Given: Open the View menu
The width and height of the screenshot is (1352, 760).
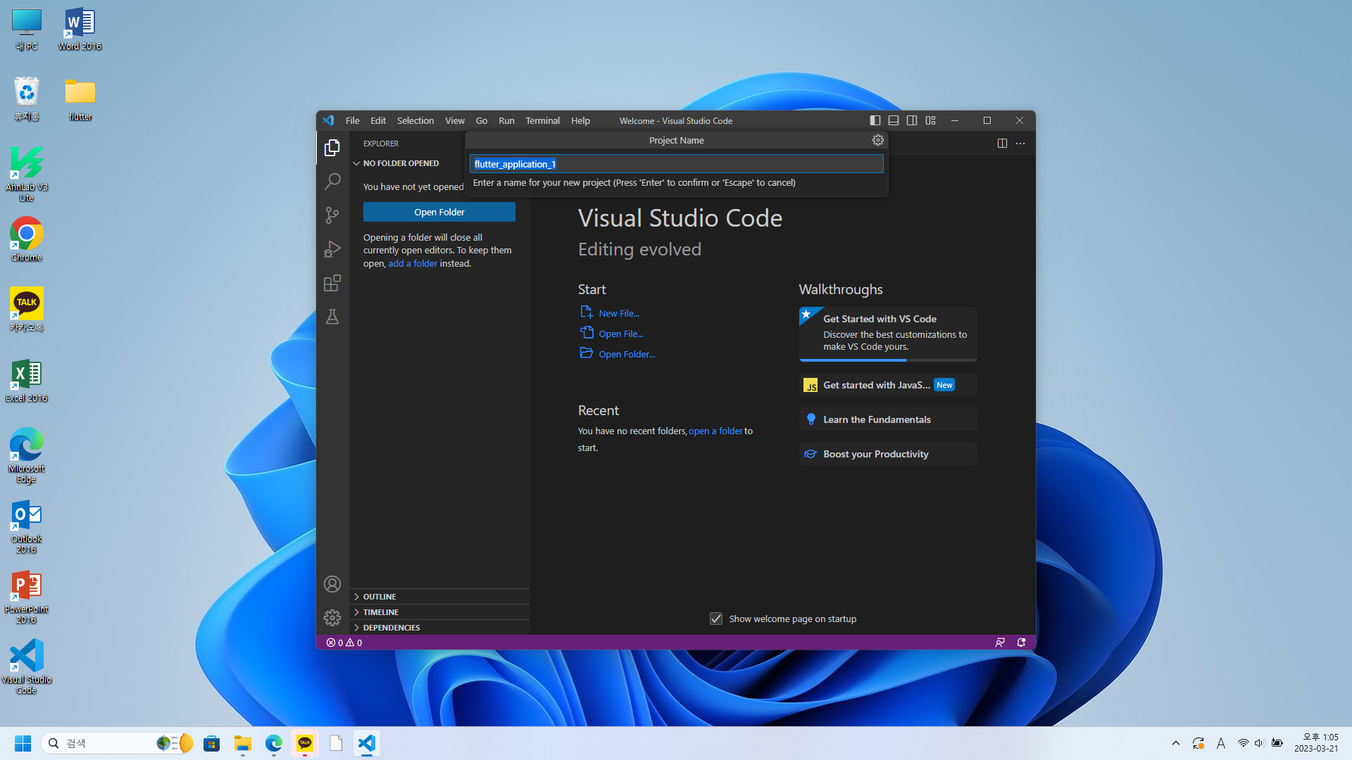Looking at the screenshot, I should point(455,120).
